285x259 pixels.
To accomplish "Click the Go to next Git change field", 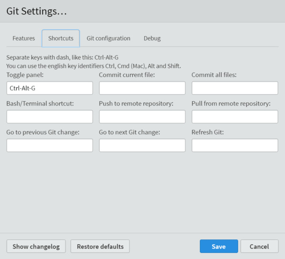I will (142, 145).
